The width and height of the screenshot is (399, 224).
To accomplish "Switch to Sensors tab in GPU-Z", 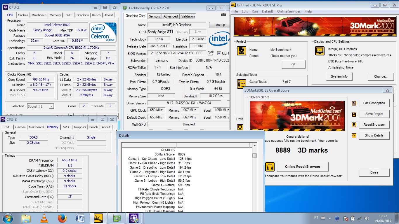I will pyautogui.click(x=154, y=16).
